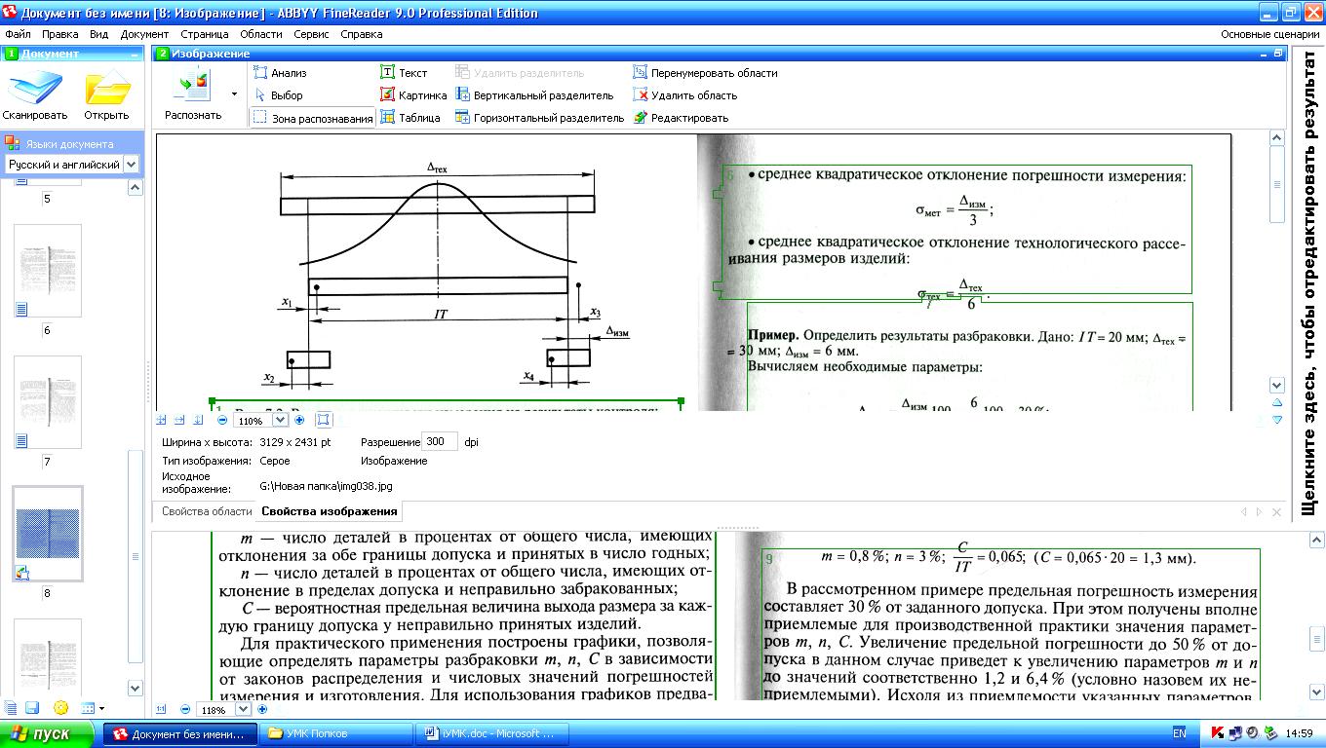Open the Справка menu

362,34
